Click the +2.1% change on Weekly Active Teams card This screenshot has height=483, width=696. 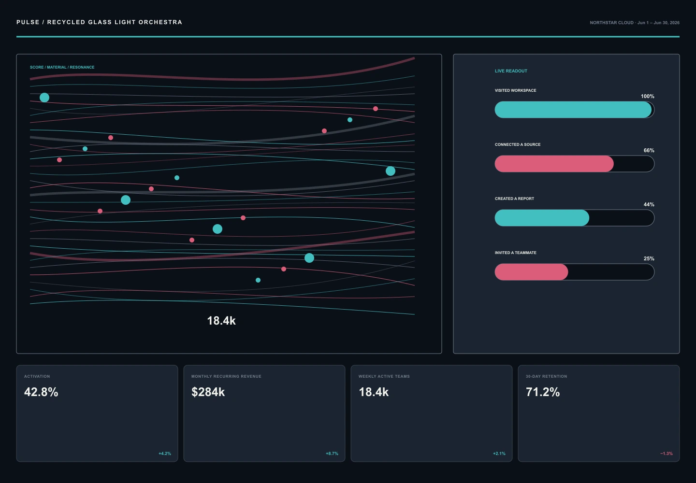499,454
